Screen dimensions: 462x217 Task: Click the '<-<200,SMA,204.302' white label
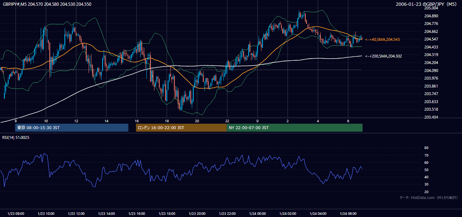click(384, 56)
